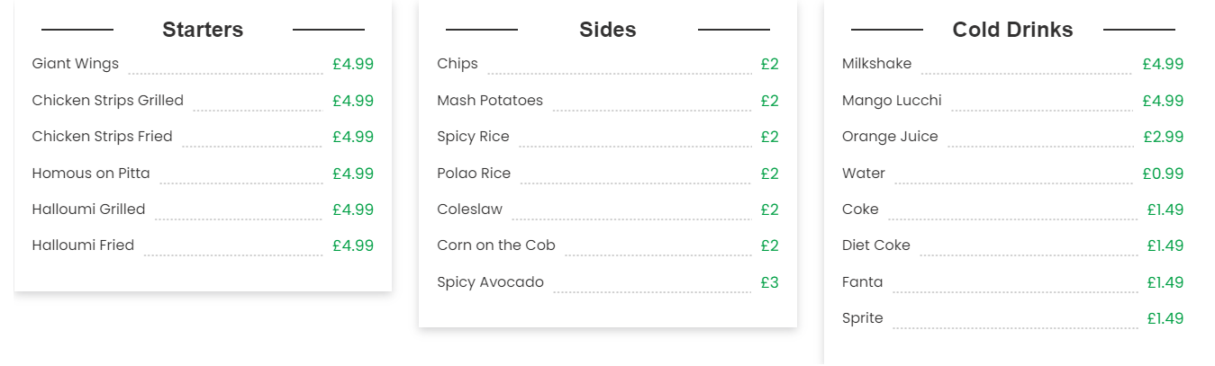Select Orange Juice from Cold Drinks
Viewport: 1215px width, 366px height.
coord(890,137)
